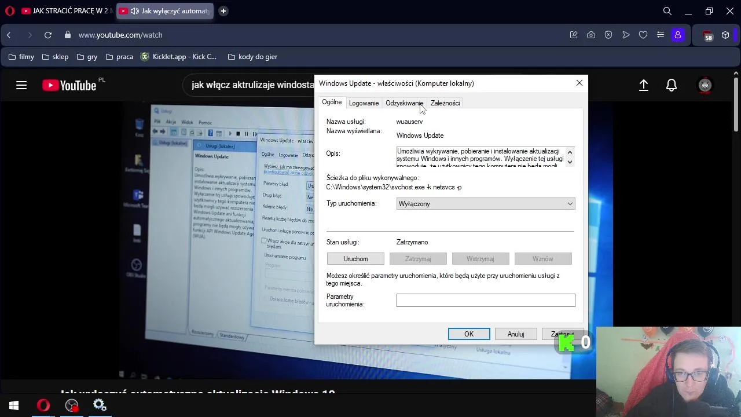Open YouTube notifications bell

(x=672, y=86)
